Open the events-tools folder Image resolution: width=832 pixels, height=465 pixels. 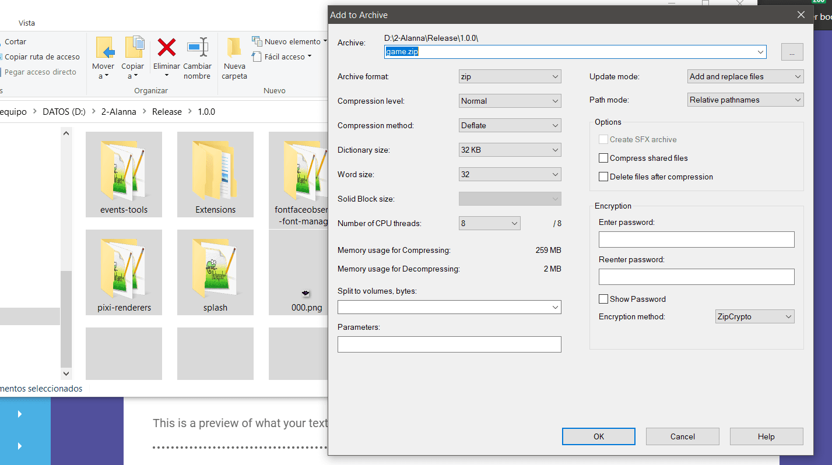124,169
